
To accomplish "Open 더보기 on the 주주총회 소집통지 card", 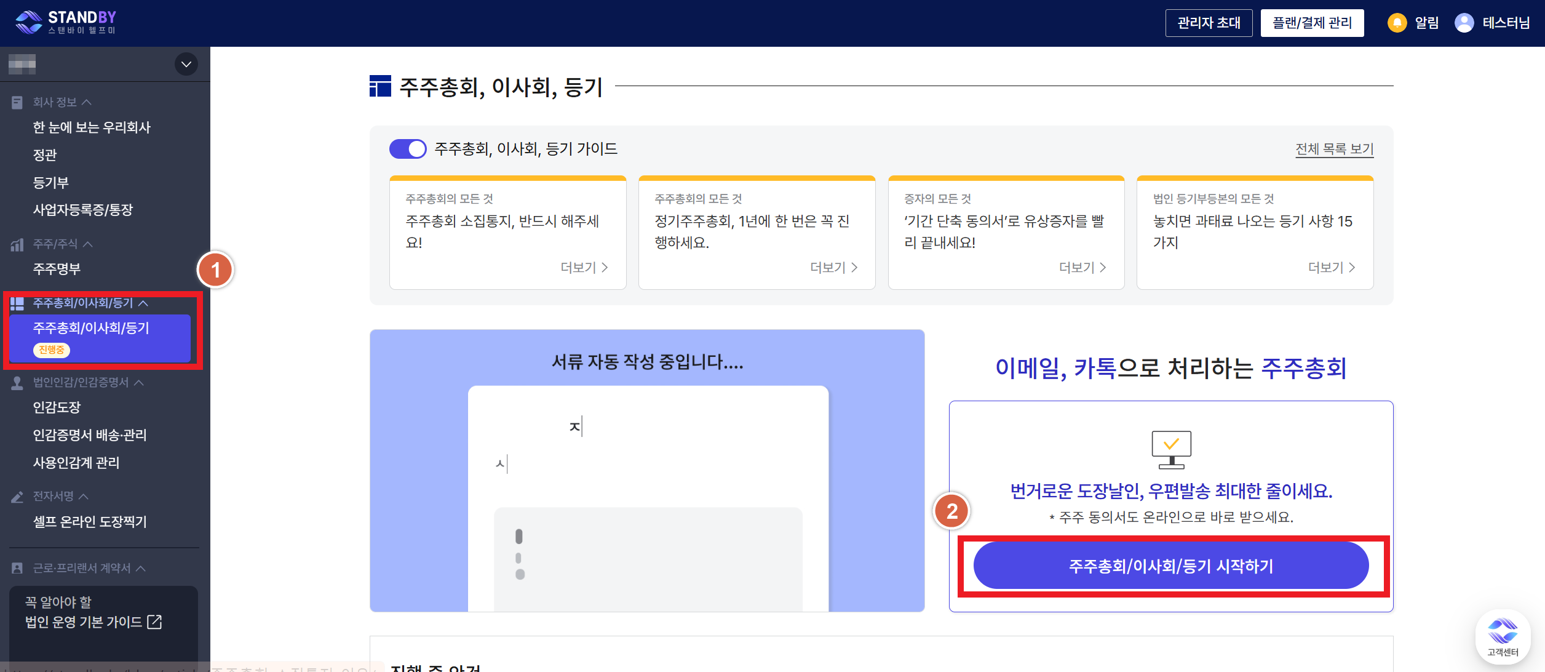I will [584, 268].
